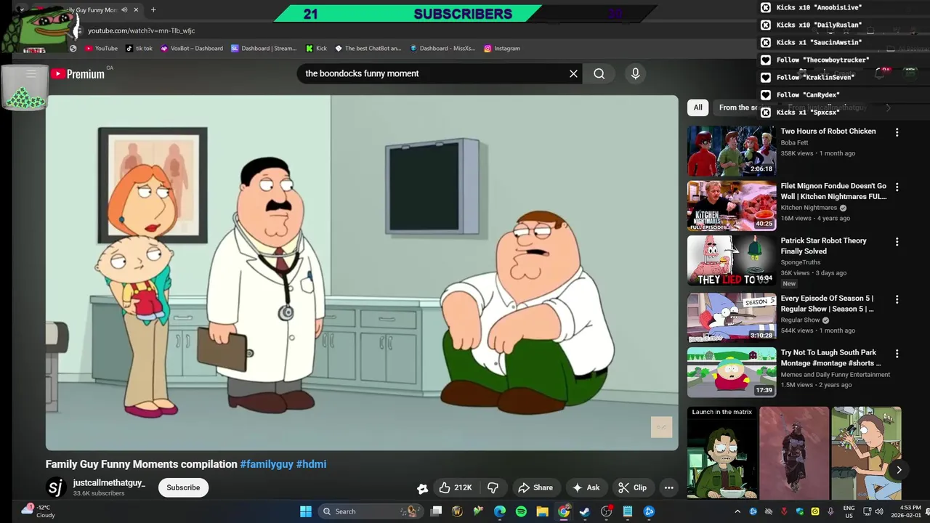Open justcallmethatguy_ channel avatar
Viewport: 930px width, 523px height.
pyautogui.click(x=56, y=487)
